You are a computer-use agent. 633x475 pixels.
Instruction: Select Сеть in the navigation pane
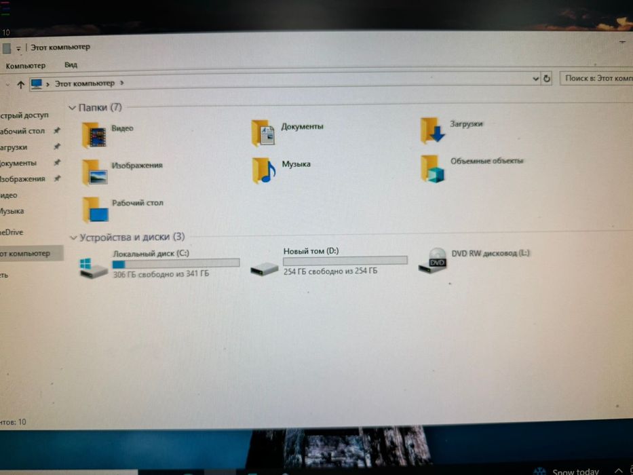pyautogui.click(x=4, y=275)
